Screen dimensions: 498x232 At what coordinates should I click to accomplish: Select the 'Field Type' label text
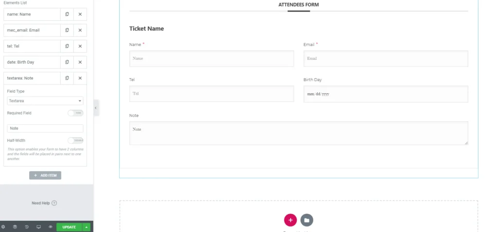point(16,91)
